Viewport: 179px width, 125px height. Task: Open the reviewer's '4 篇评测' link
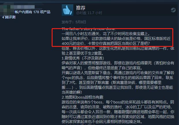pos(9,17)
